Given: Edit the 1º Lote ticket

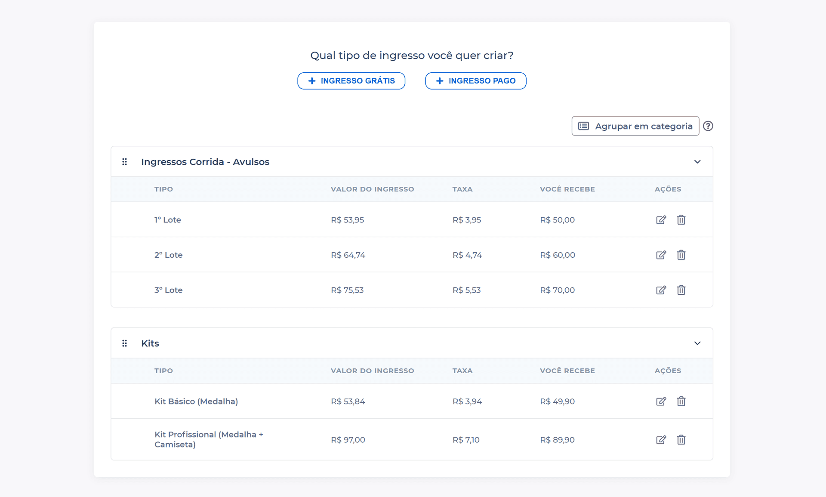Looking at the screenshot, I should [661, 220].
